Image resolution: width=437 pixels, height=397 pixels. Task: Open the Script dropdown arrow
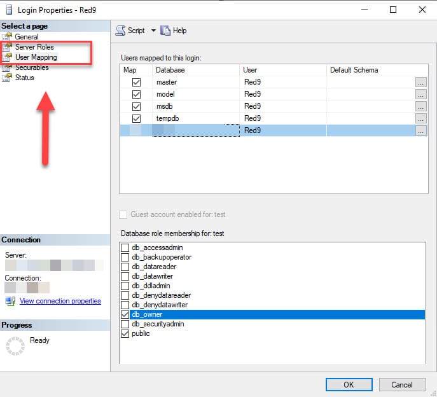click(153, 31)
